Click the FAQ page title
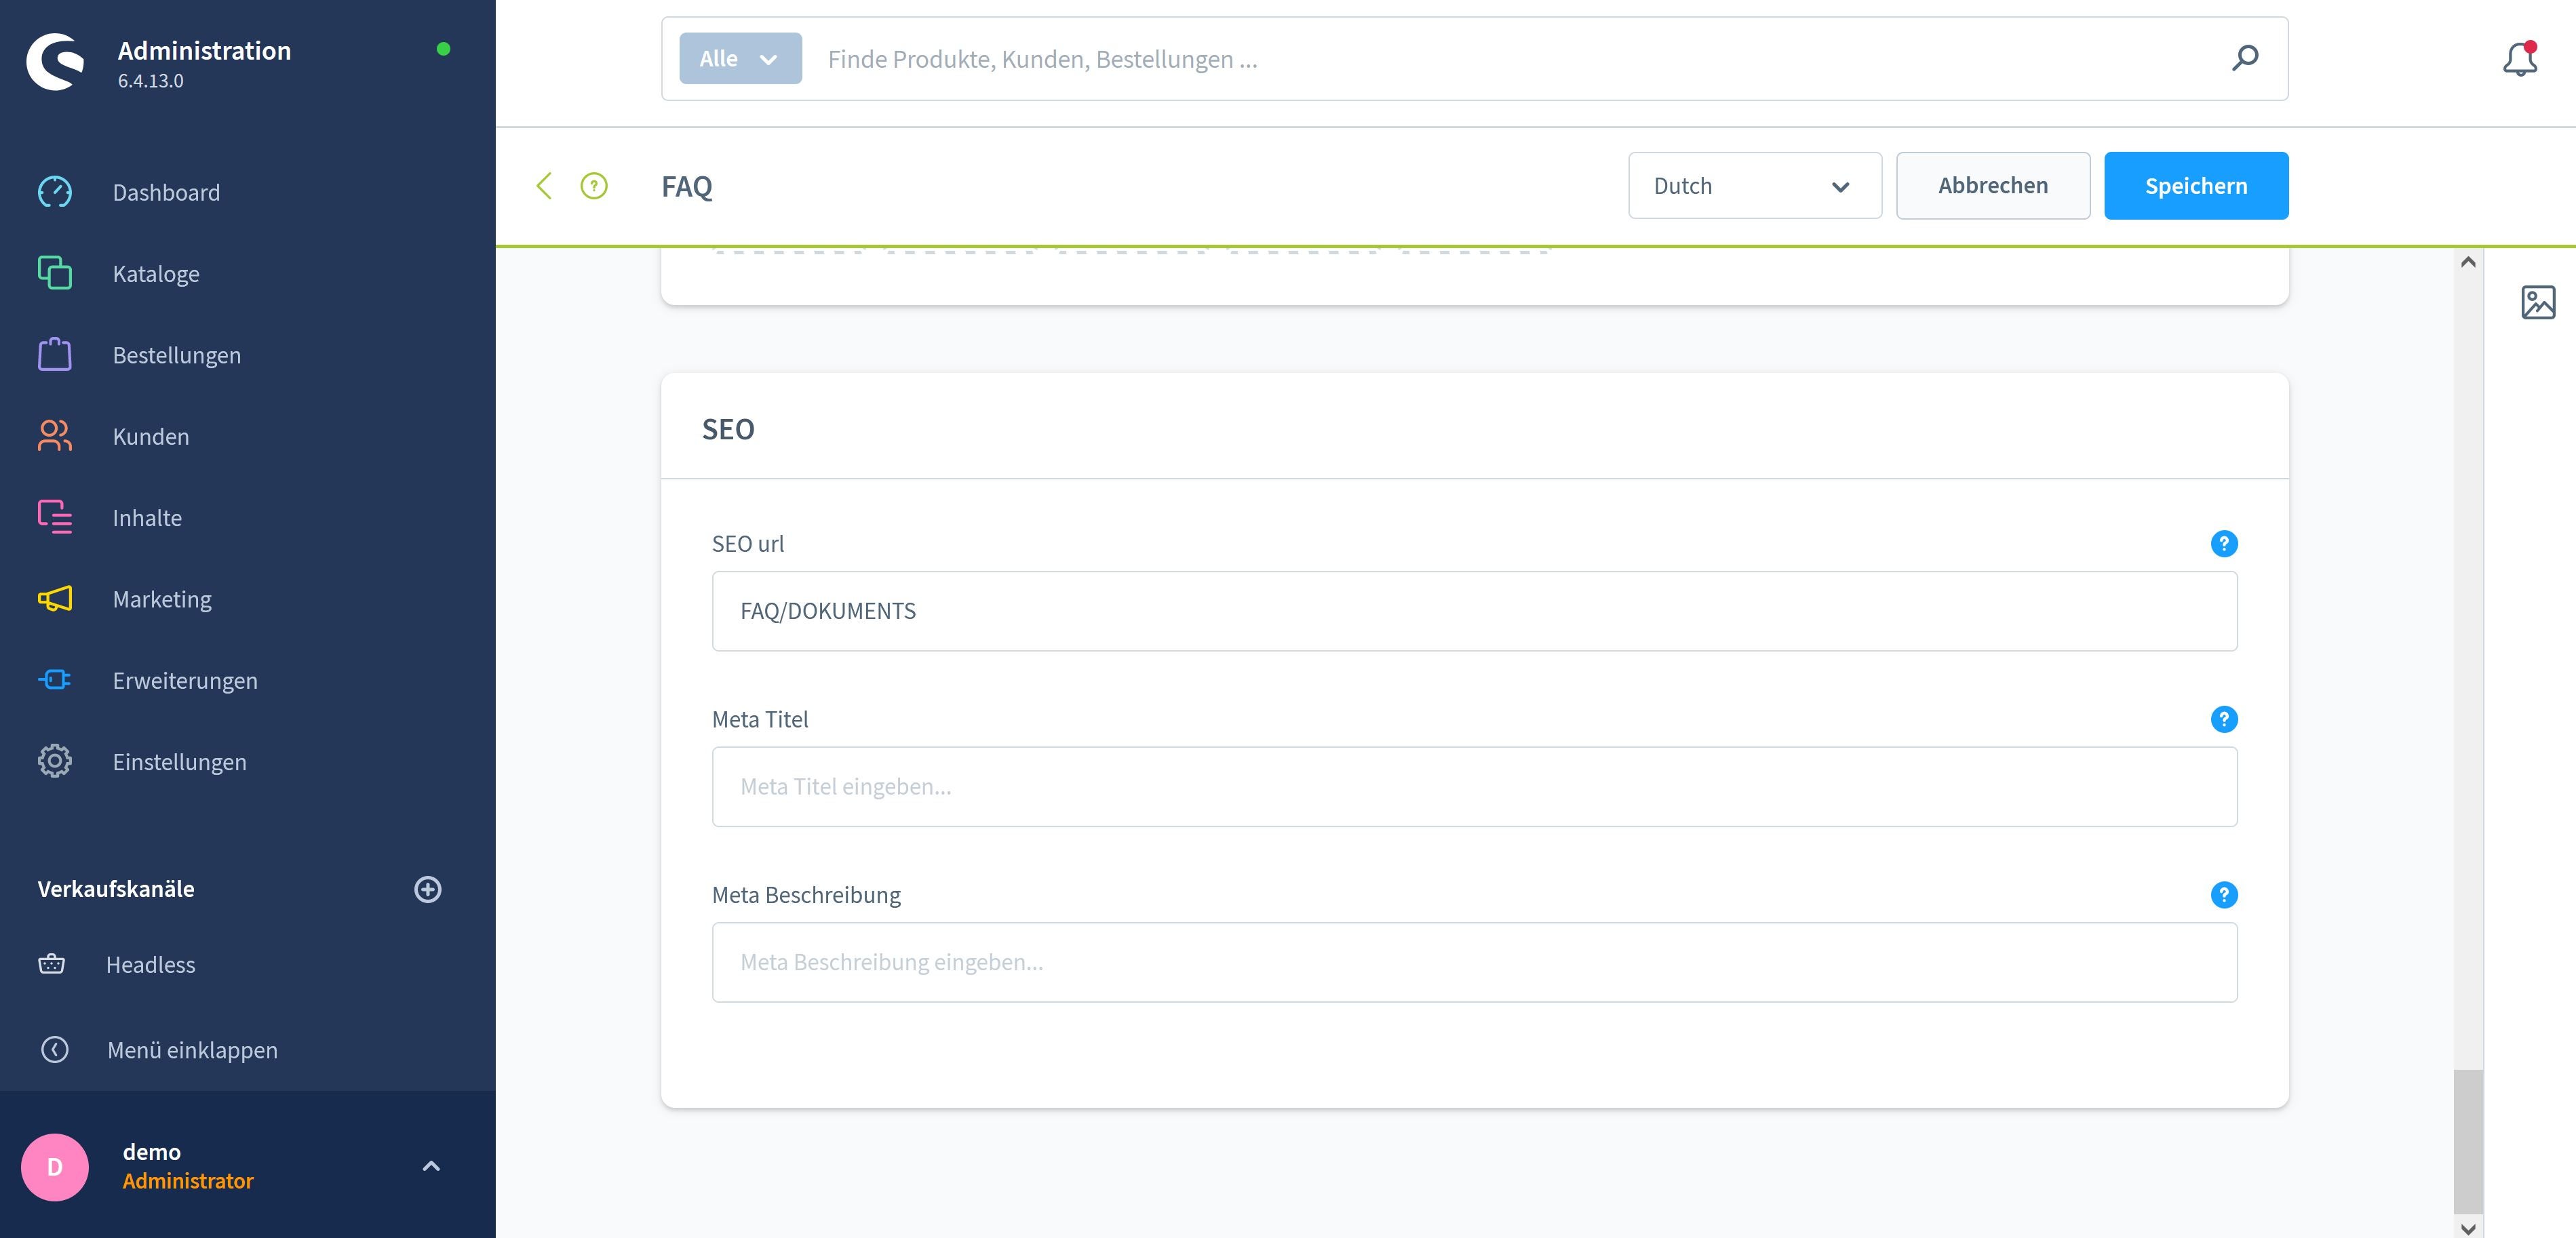This screenshot has height=1238, width=2576. click(x=687, y=186)
